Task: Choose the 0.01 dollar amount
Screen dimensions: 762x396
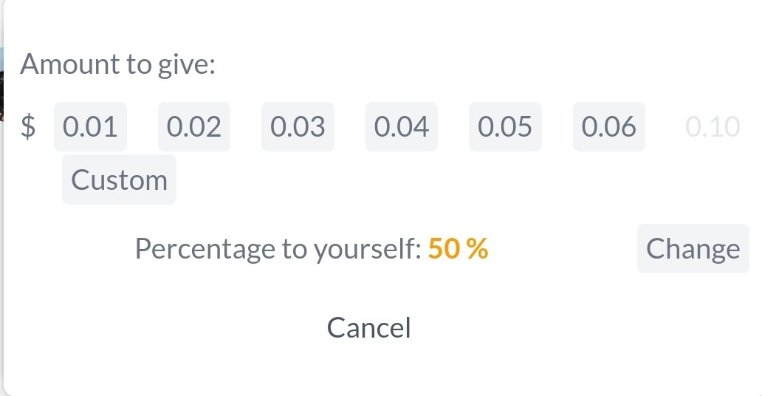Action: [x=90, y=126]
